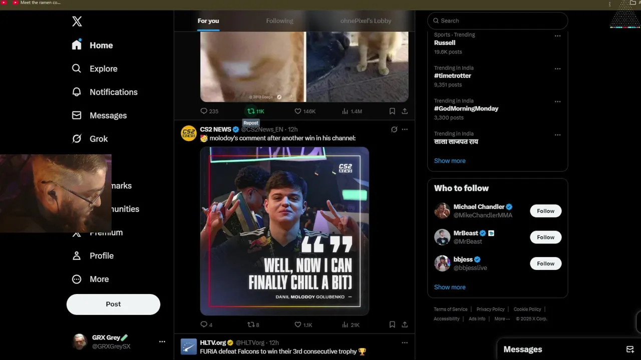Image resolution: width=641 pixels, height=360 pixels.
Task: Bookmark the CS2 NEWS post
Action: tap(392, 324)
